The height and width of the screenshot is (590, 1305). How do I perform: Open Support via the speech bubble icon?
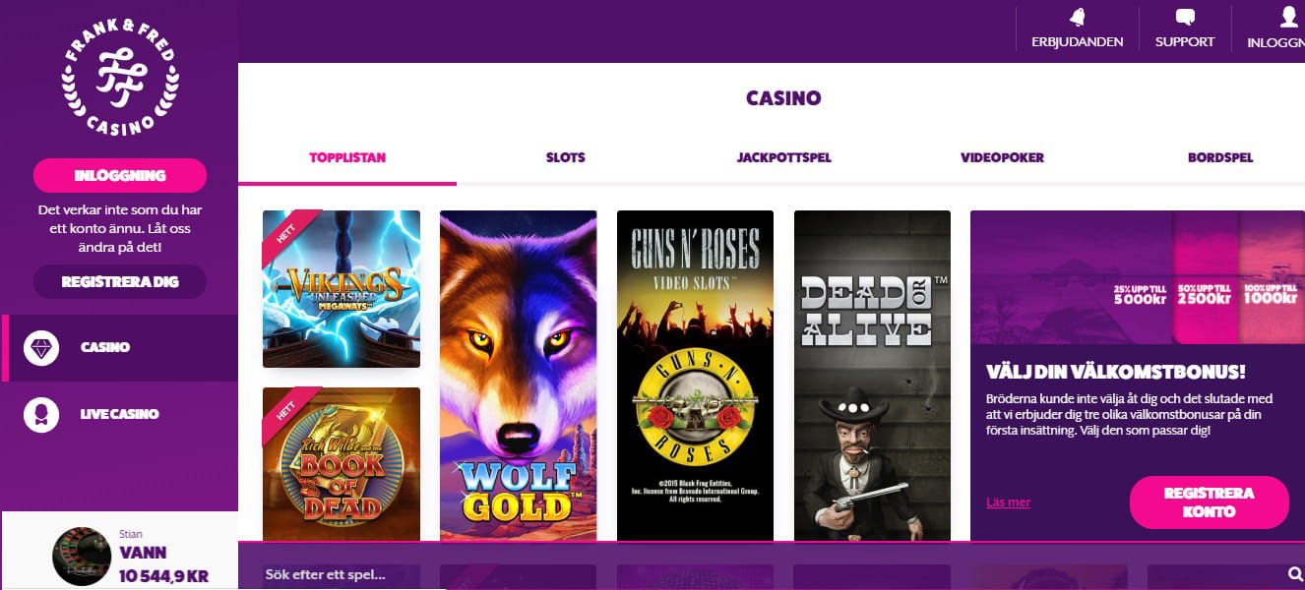(1185, 17)
